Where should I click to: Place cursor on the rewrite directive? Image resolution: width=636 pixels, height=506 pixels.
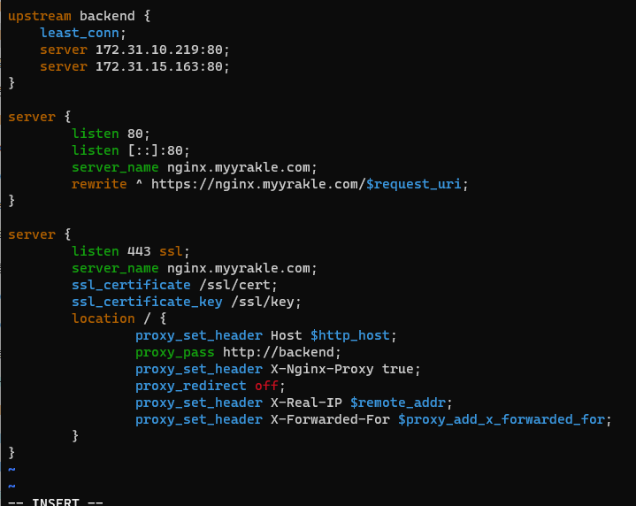(99, 184)
